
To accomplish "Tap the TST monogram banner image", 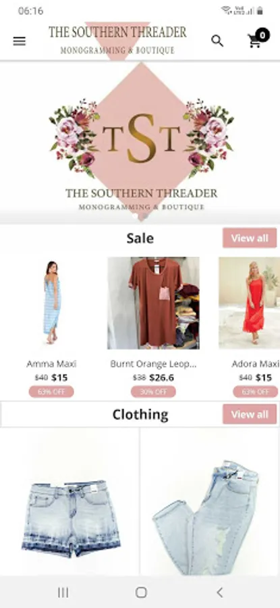I will point(140,142).
